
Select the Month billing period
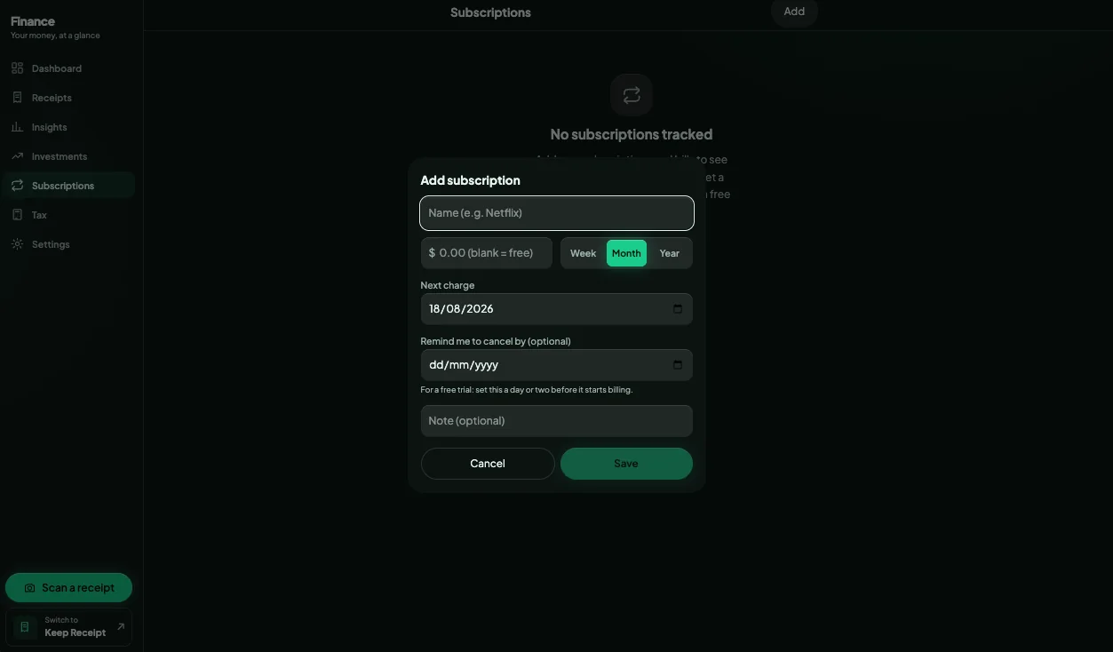pyautogui.click(x=626, y=253)
